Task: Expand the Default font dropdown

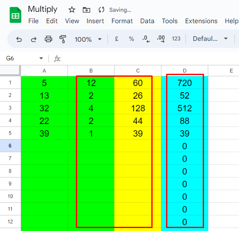Action: point(210,39)
